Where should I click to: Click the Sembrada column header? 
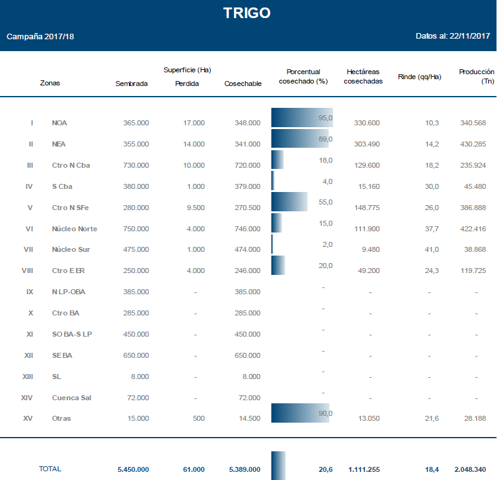132,84
